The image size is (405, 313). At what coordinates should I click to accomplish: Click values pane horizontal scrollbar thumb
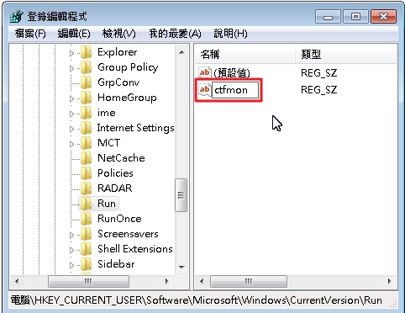pyautogui.click(x=249, y=281)
